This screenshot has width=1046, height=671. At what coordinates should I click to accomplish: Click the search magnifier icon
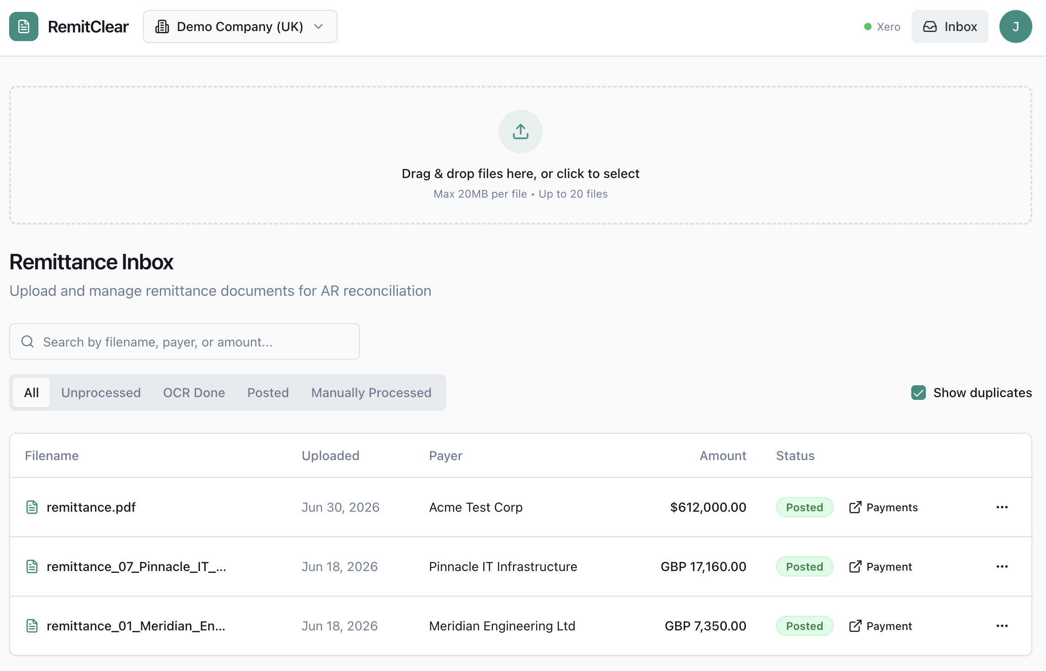28,341
